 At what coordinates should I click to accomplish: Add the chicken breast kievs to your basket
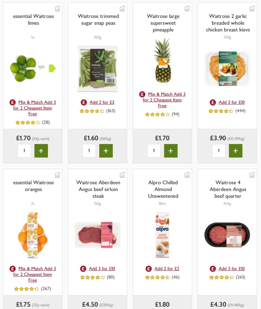(235, 151)
